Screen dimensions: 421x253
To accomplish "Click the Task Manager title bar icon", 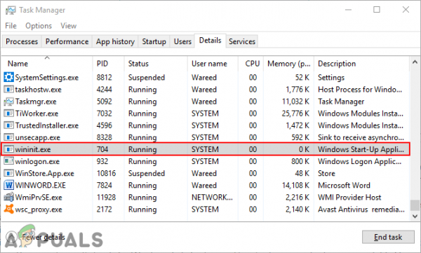I will click(x=11, y=11).
